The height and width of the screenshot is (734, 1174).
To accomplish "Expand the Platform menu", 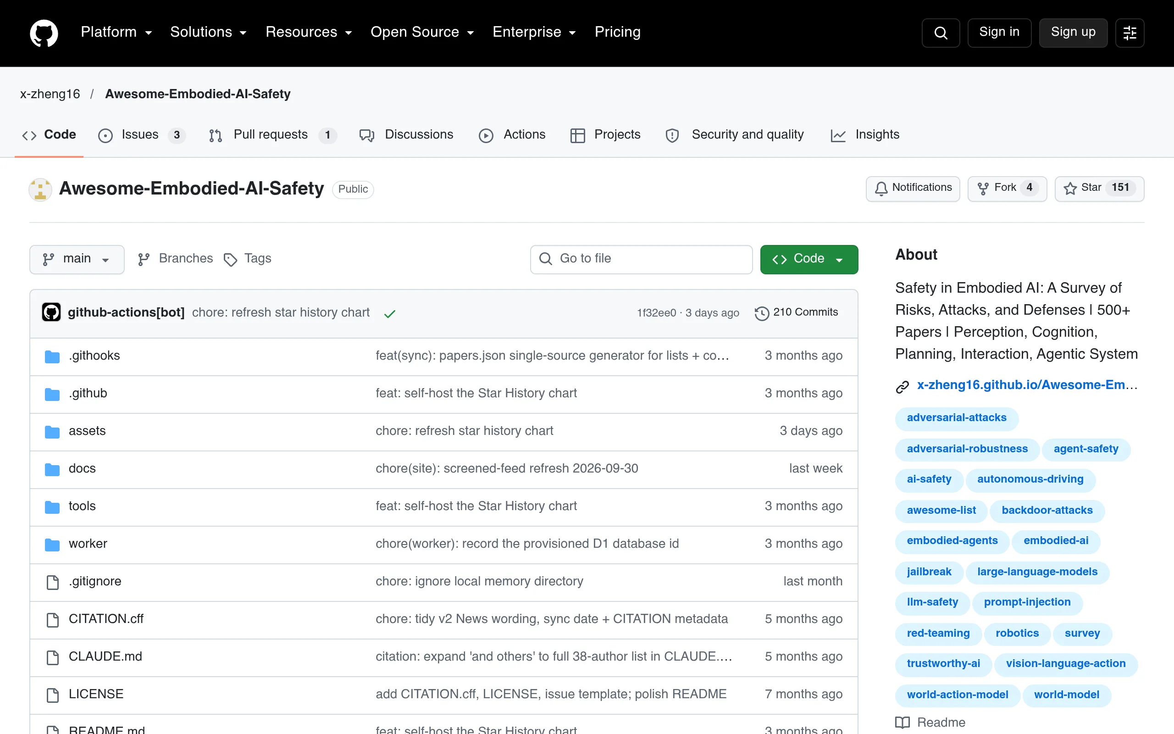I will pos(116,32).
